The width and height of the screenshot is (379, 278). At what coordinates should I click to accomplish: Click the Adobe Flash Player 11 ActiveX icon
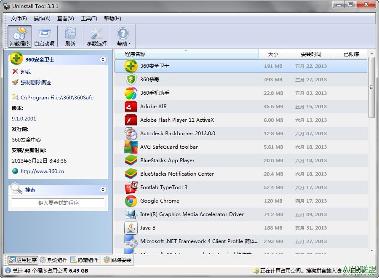pyautogui.click(x=131, y=120)
